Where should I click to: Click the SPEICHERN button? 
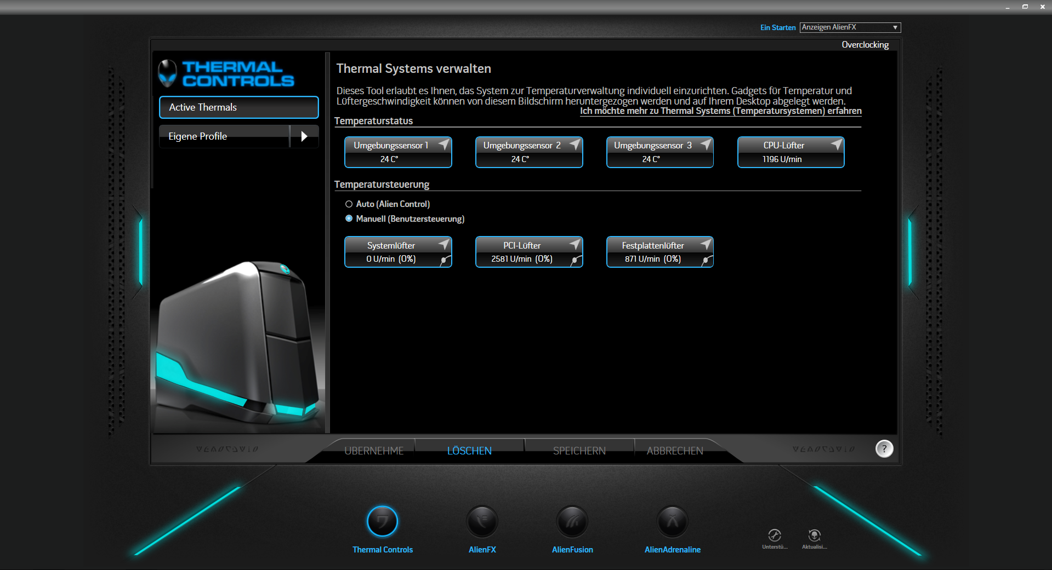point(579,451)
